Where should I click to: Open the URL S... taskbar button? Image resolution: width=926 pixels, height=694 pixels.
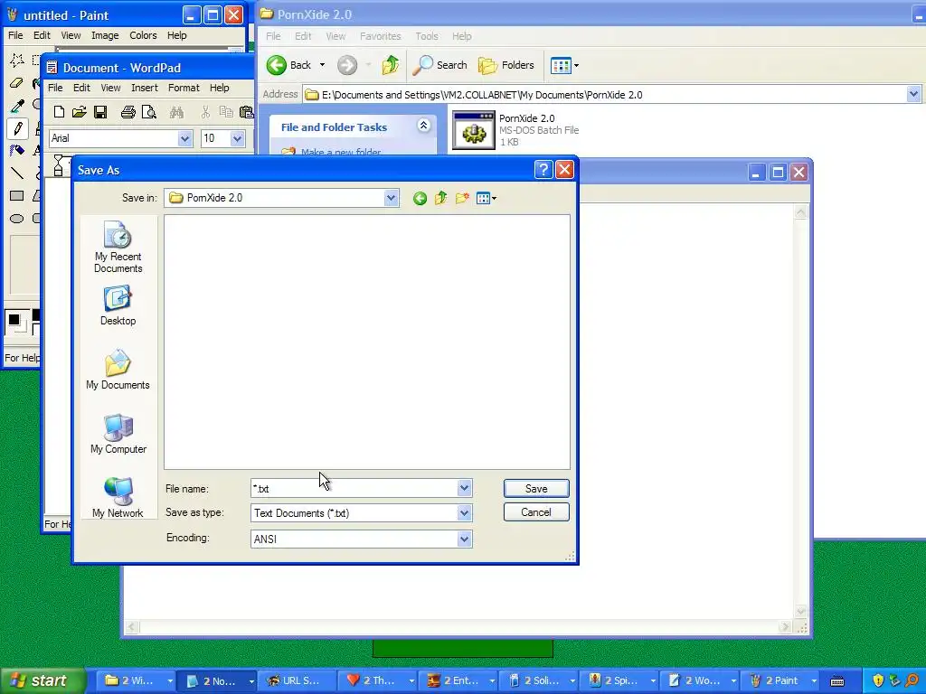(298, 680)
